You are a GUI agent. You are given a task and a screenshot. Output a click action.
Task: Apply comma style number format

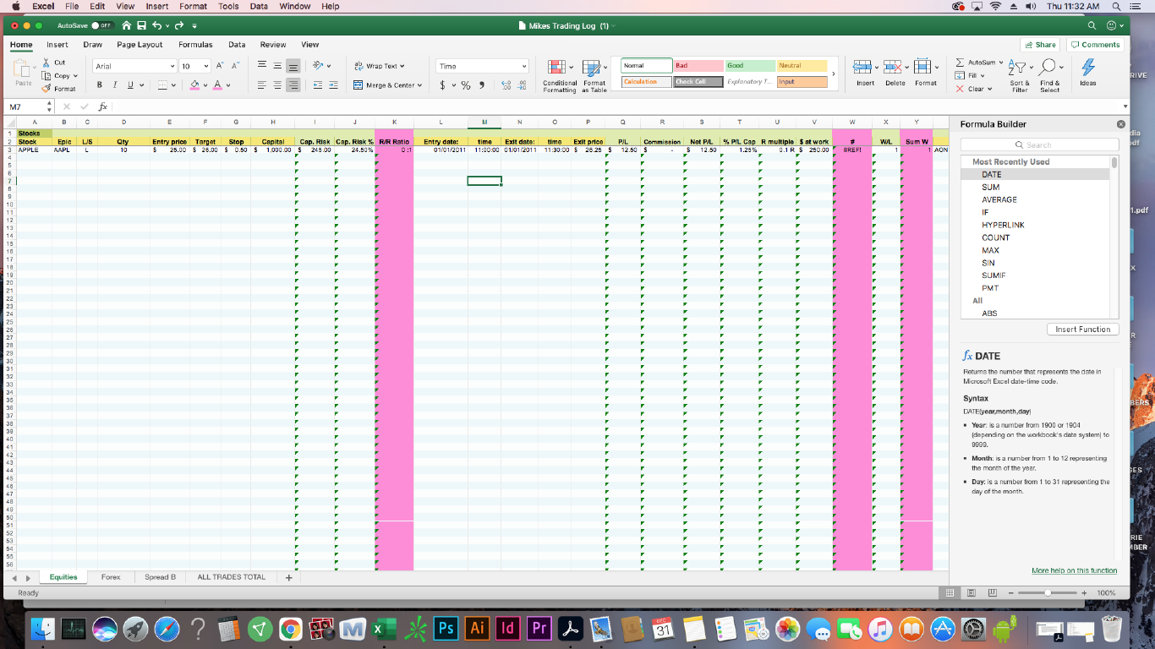(x=482, y=85)
